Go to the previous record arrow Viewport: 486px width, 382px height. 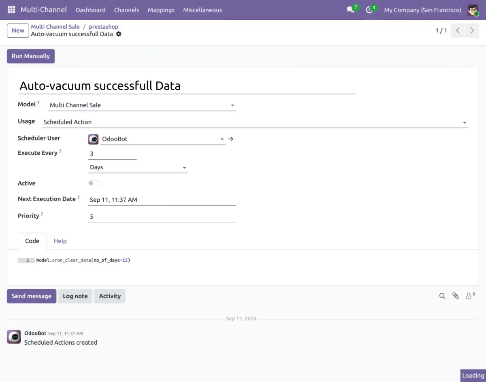(x=458, y=30)
